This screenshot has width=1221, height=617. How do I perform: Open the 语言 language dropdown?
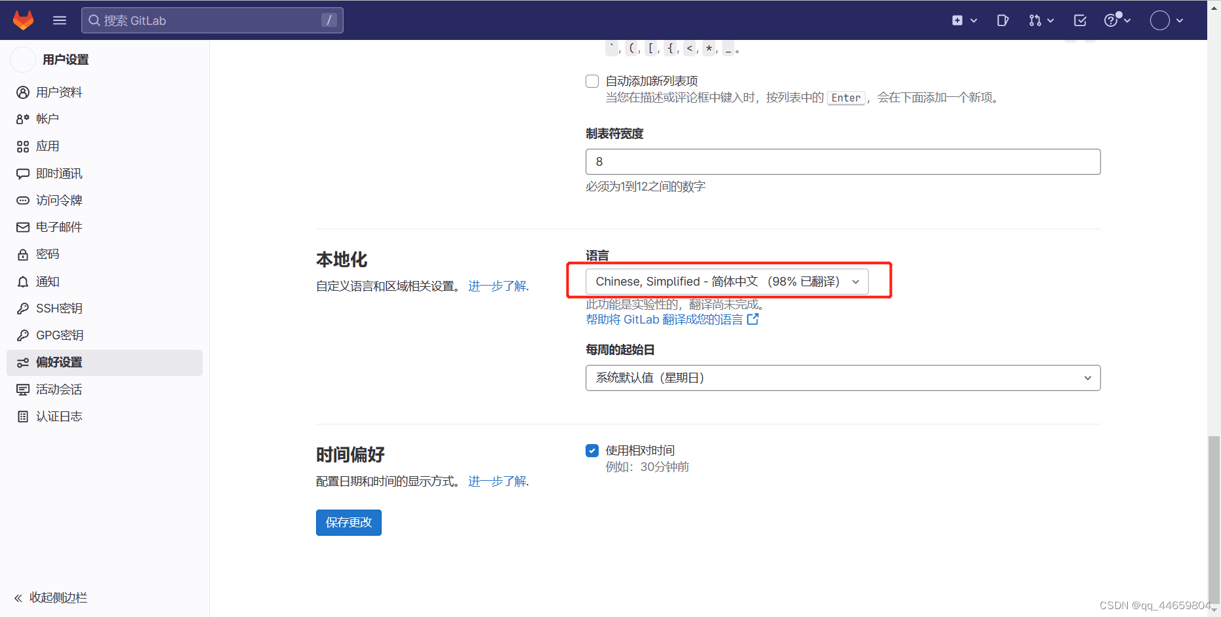(727, 282)
